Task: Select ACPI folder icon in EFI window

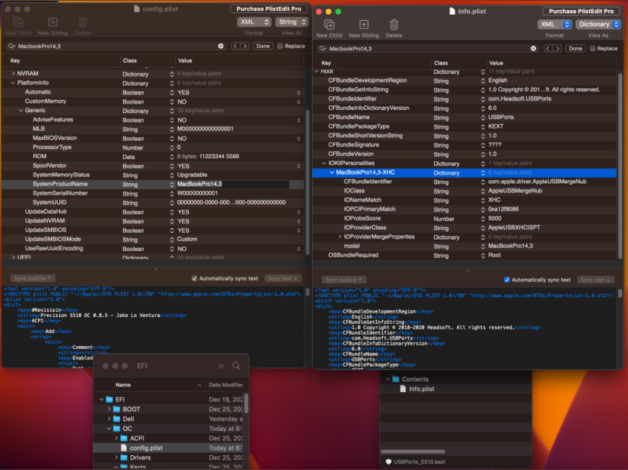Action: [x=124, y=438]
